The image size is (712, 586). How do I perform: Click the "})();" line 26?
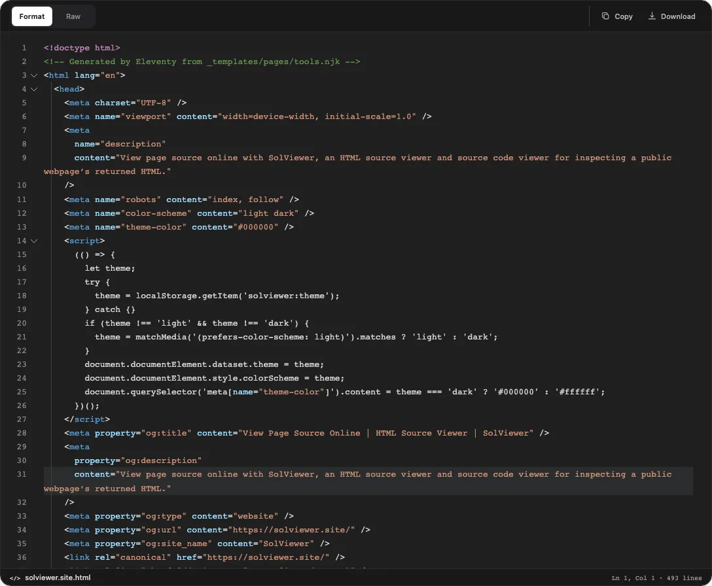coord(87,405)
